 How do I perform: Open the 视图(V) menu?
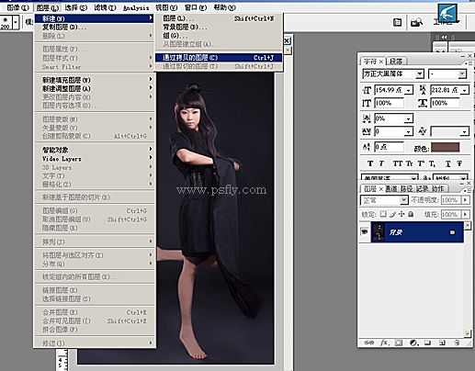coord(166,7)
